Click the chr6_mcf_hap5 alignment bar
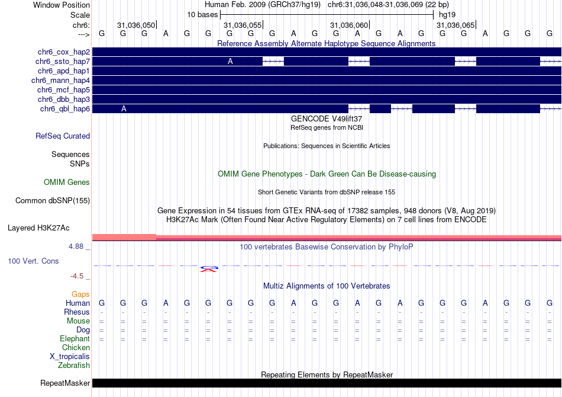 pos(327,89)
